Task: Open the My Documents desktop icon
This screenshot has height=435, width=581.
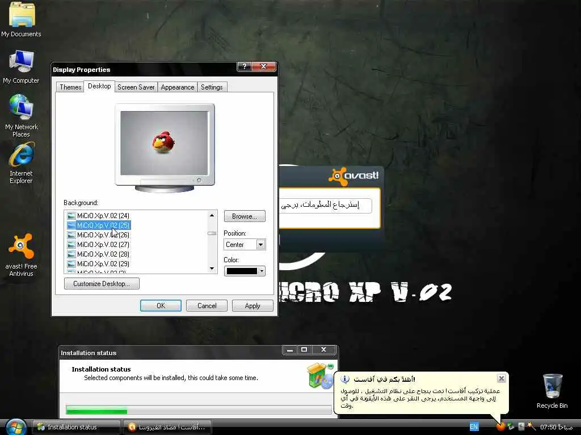Action: pos(22,20)
